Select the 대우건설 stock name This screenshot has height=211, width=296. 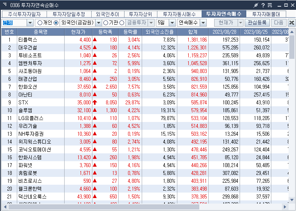(x=27, y=47)
